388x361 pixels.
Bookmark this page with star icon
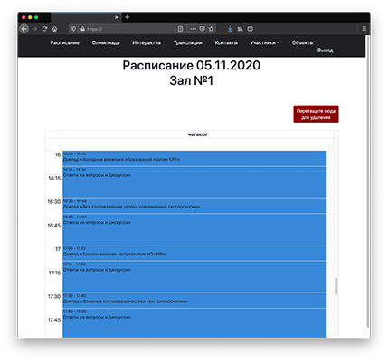211,29
